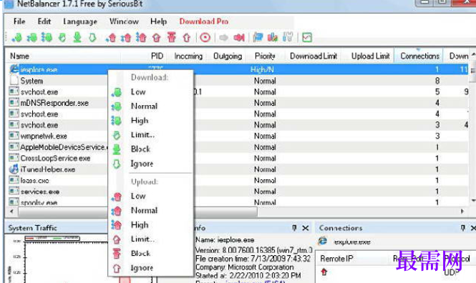Screen dimensions: 476x283
Task: Click the tools icon left of the green chart icon
Action: 287,38
